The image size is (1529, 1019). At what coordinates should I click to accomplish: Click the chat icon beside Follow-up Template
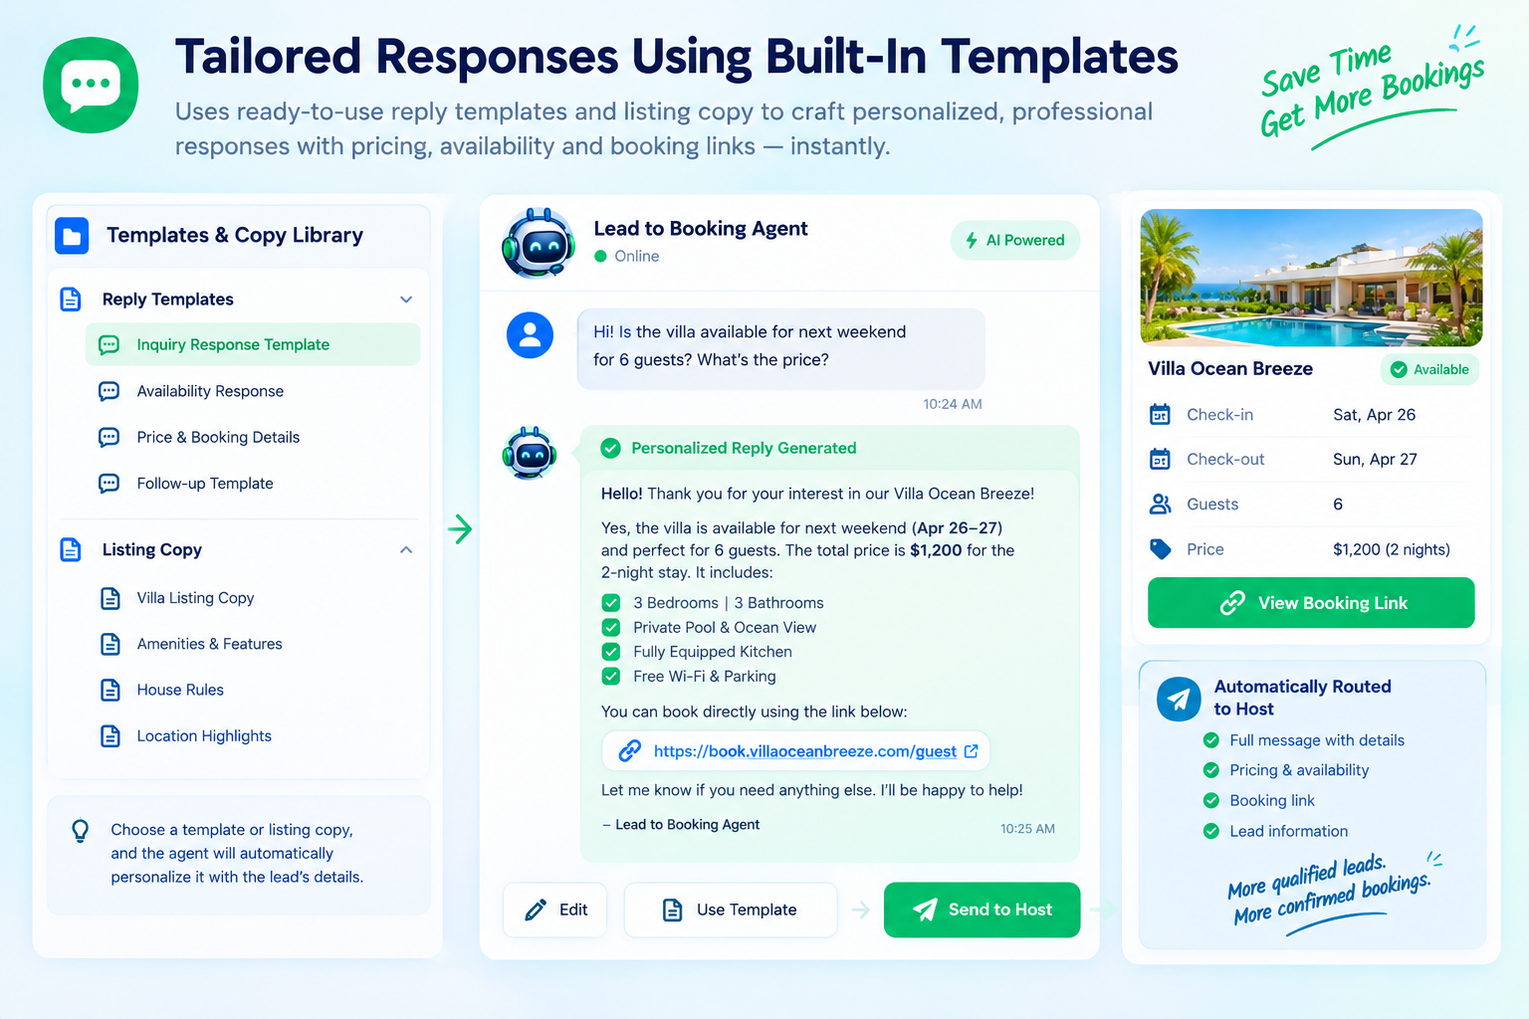pyautogui.click(x=109, y=484)
